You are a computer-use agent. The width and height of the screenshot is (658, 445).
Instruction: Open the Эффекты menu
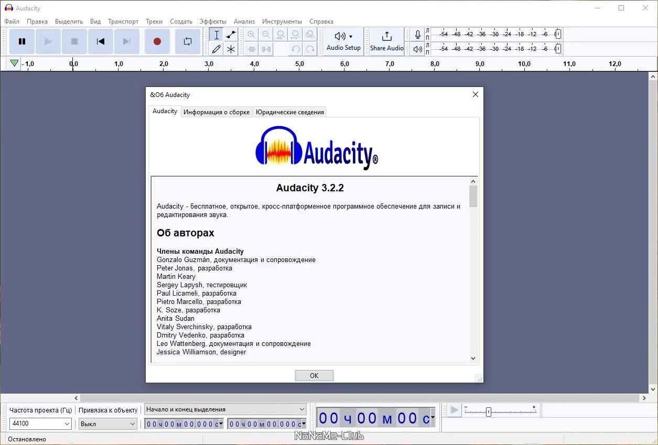pos(213,21)
